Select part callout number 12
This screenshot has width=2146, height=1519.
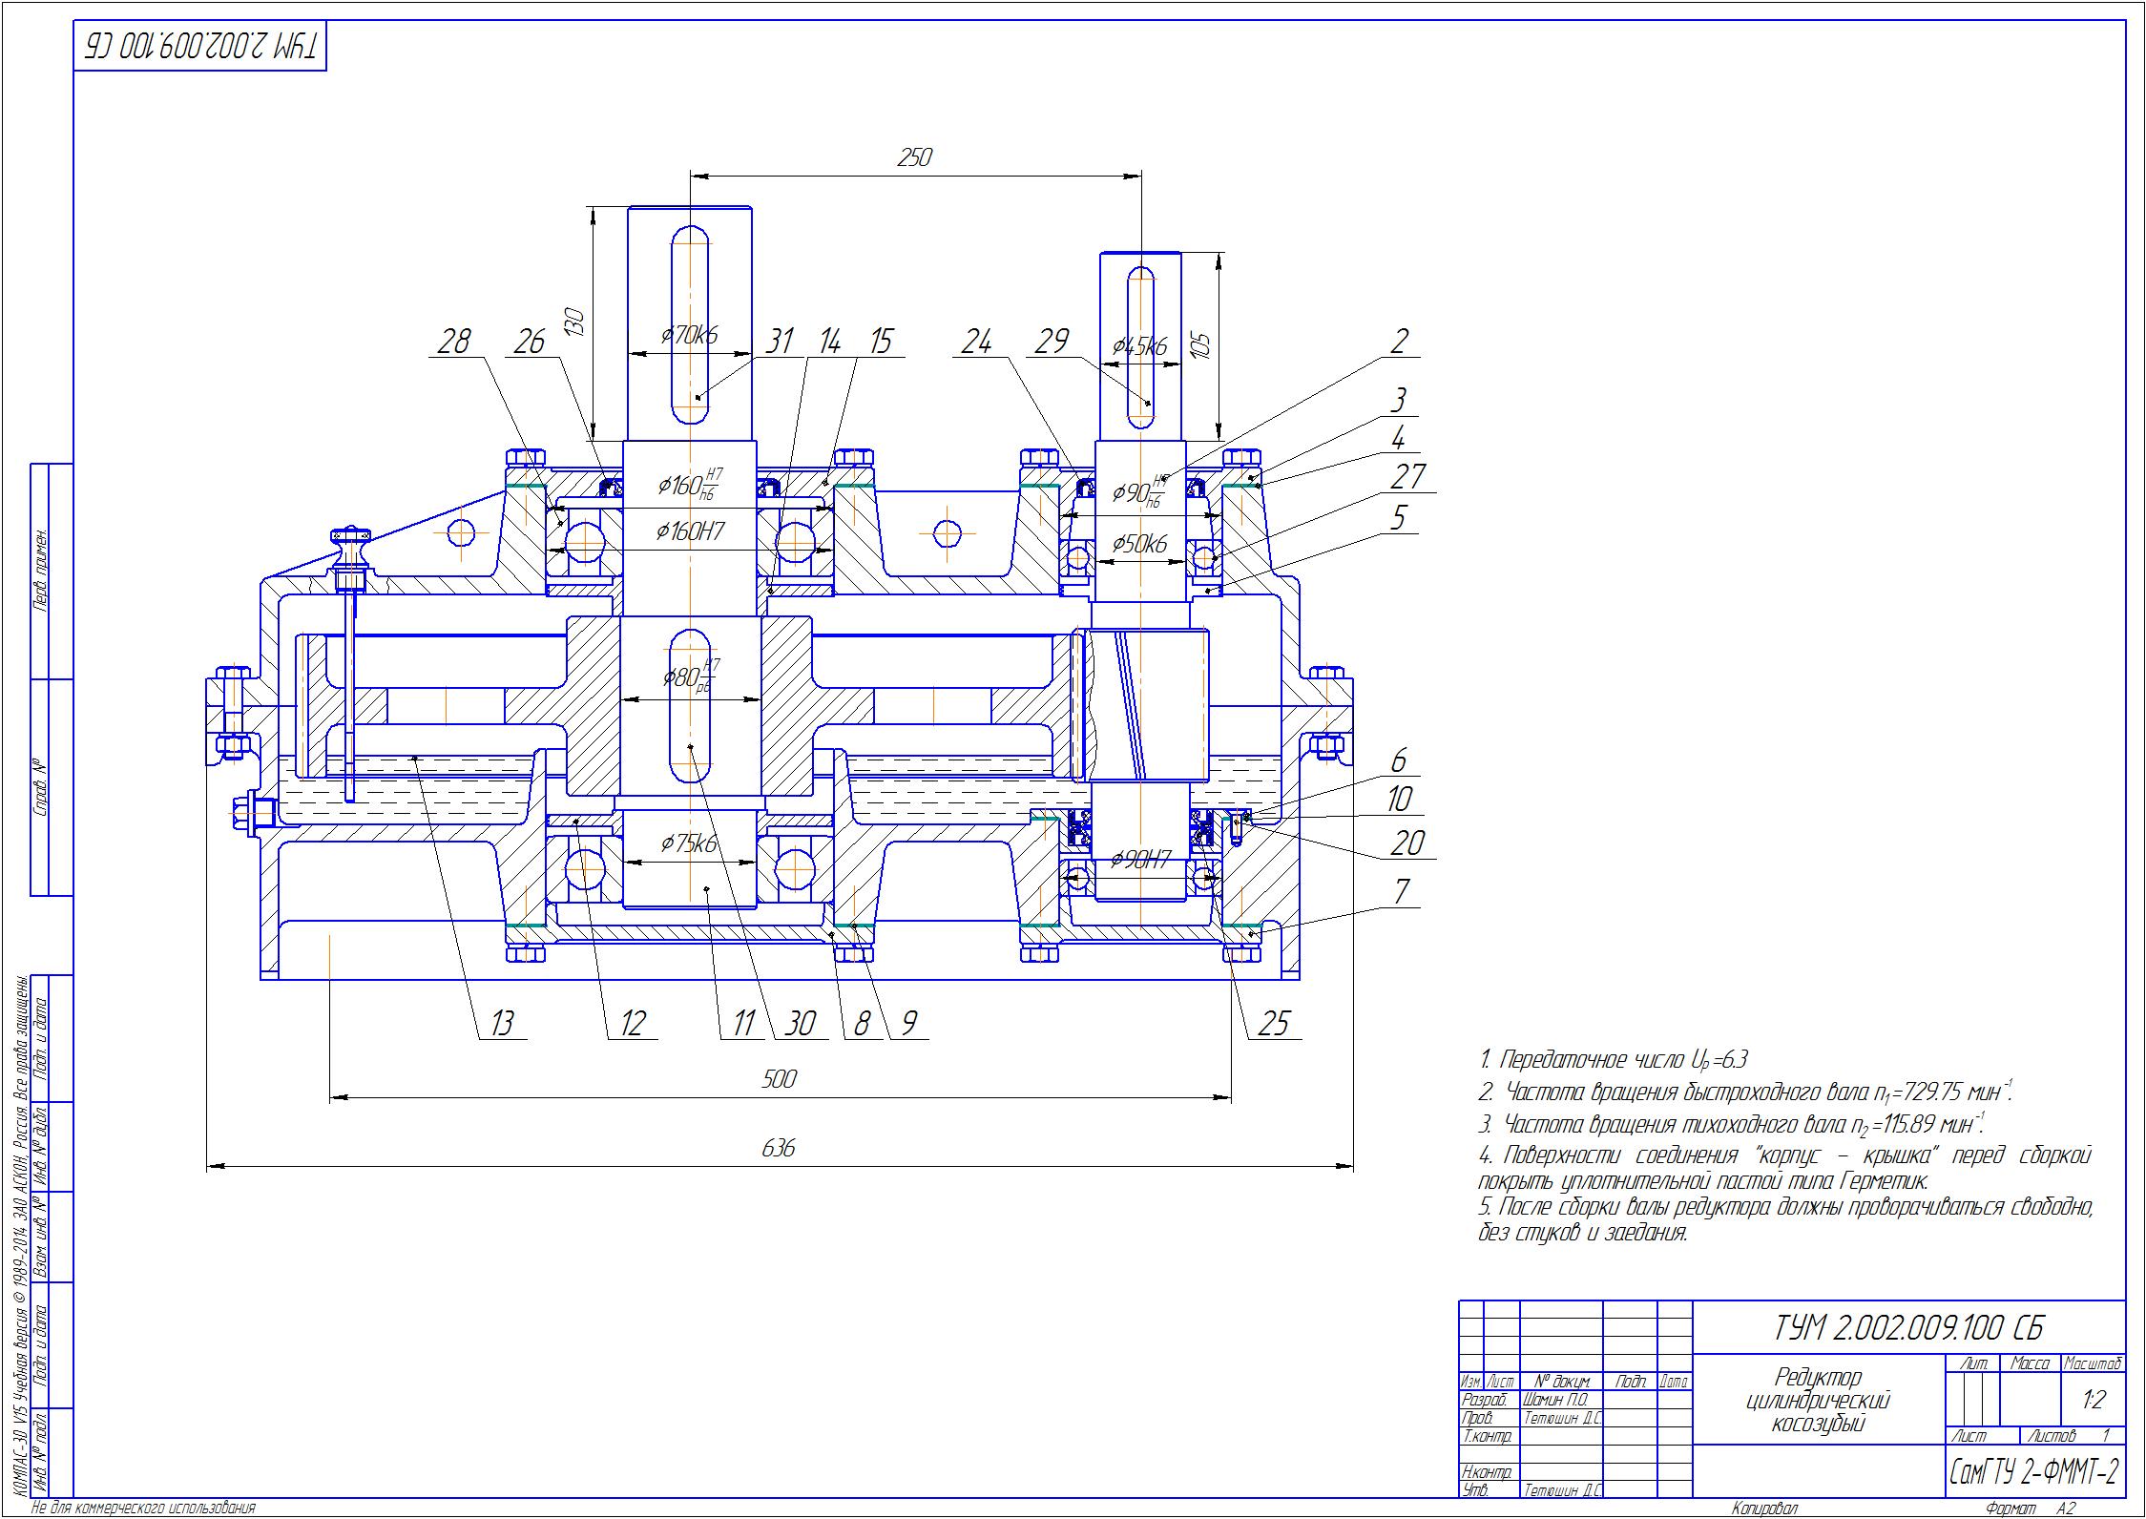[633, 1024]
